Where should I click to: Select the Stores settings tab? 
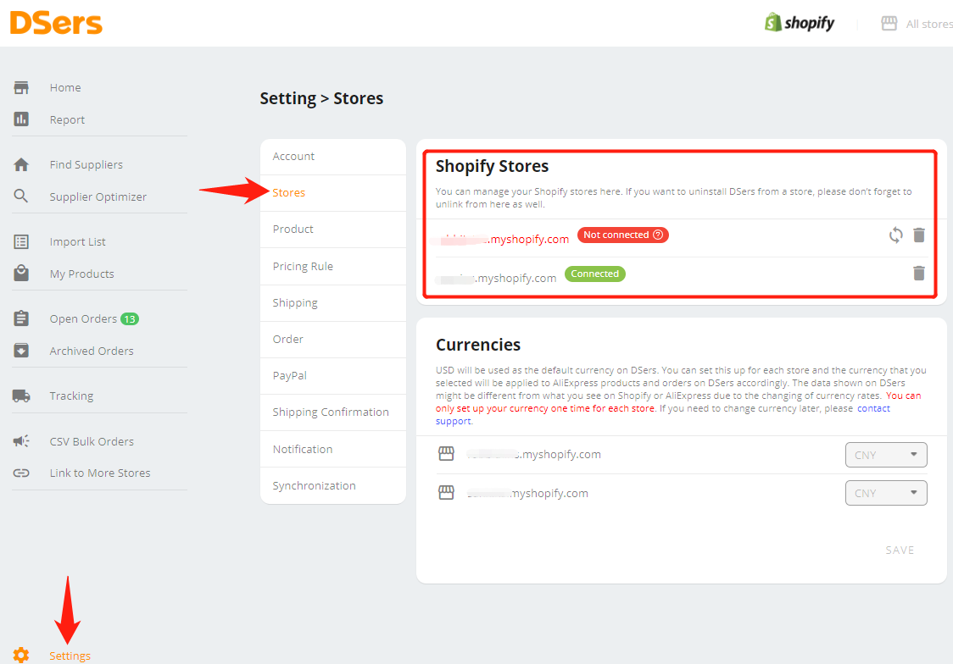pyautogui.click(x=333, y=193)
